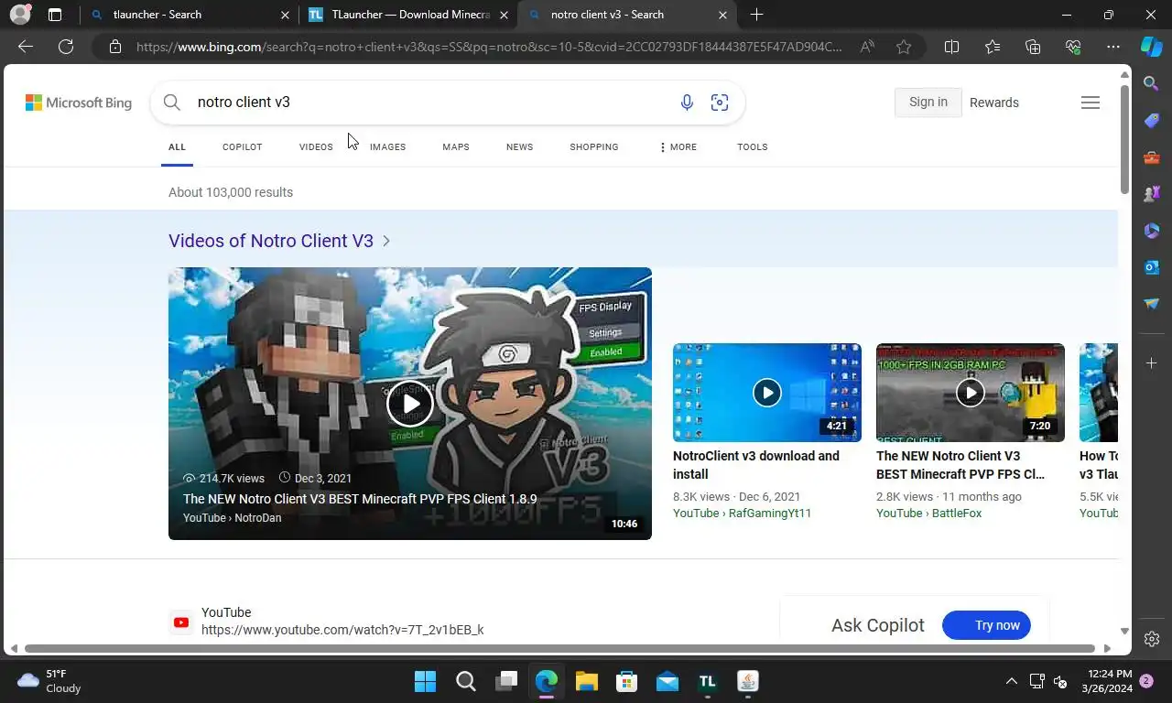1172x703 pixels.
Task: Open the Drop paper plane sidebar icon
Action: [x=1152, y=304]
